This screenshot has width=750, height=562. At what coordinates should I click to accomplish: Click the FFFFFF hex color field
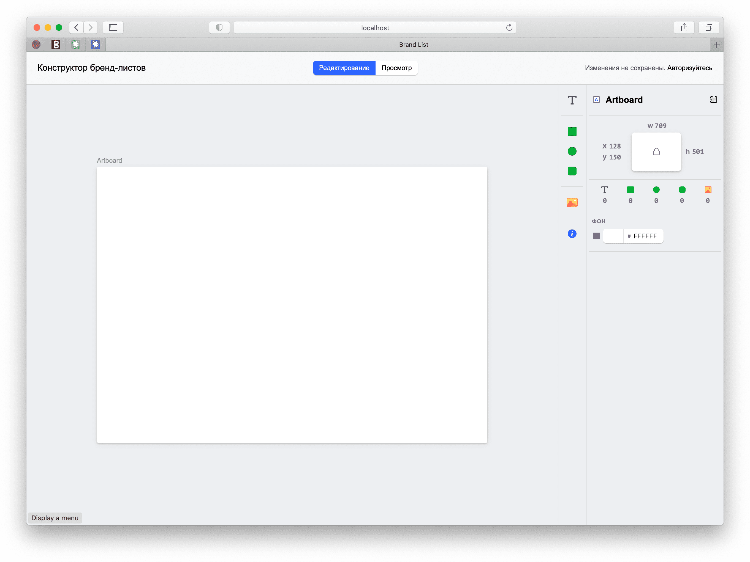(643, 236)
